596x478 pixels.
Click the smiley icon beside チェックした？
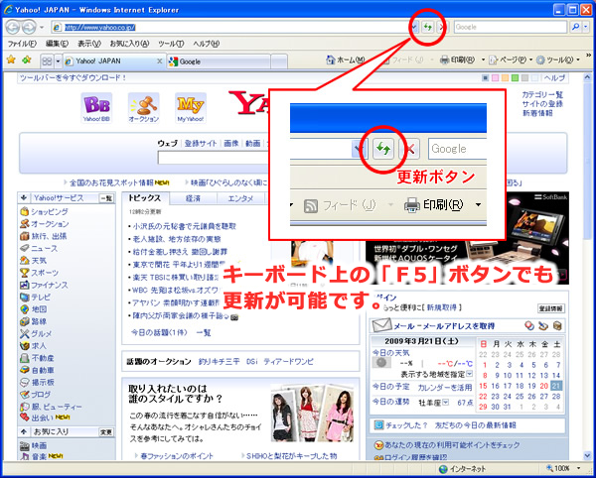pos(378,425)
